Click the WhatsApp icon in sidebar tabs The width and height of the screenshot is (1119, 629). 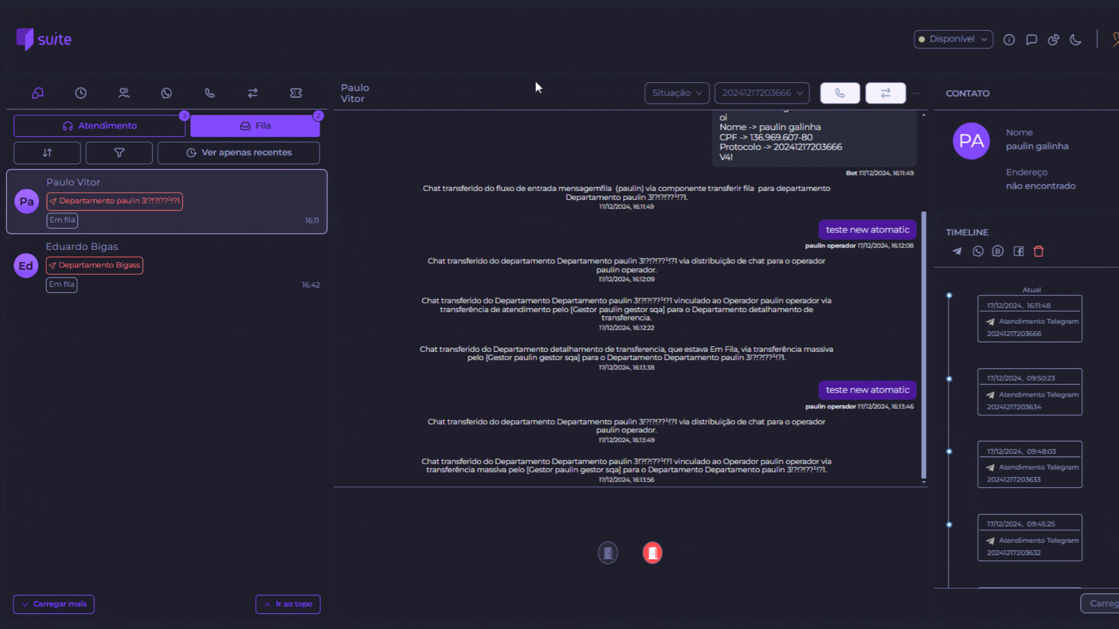(167, 93)
